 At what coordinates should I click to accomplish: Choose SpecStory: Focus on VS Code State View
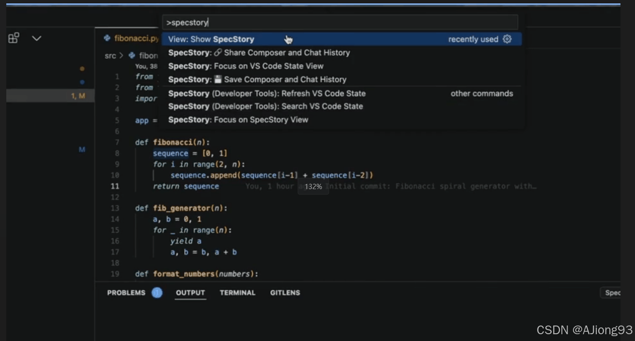click(x=341, y=66)
